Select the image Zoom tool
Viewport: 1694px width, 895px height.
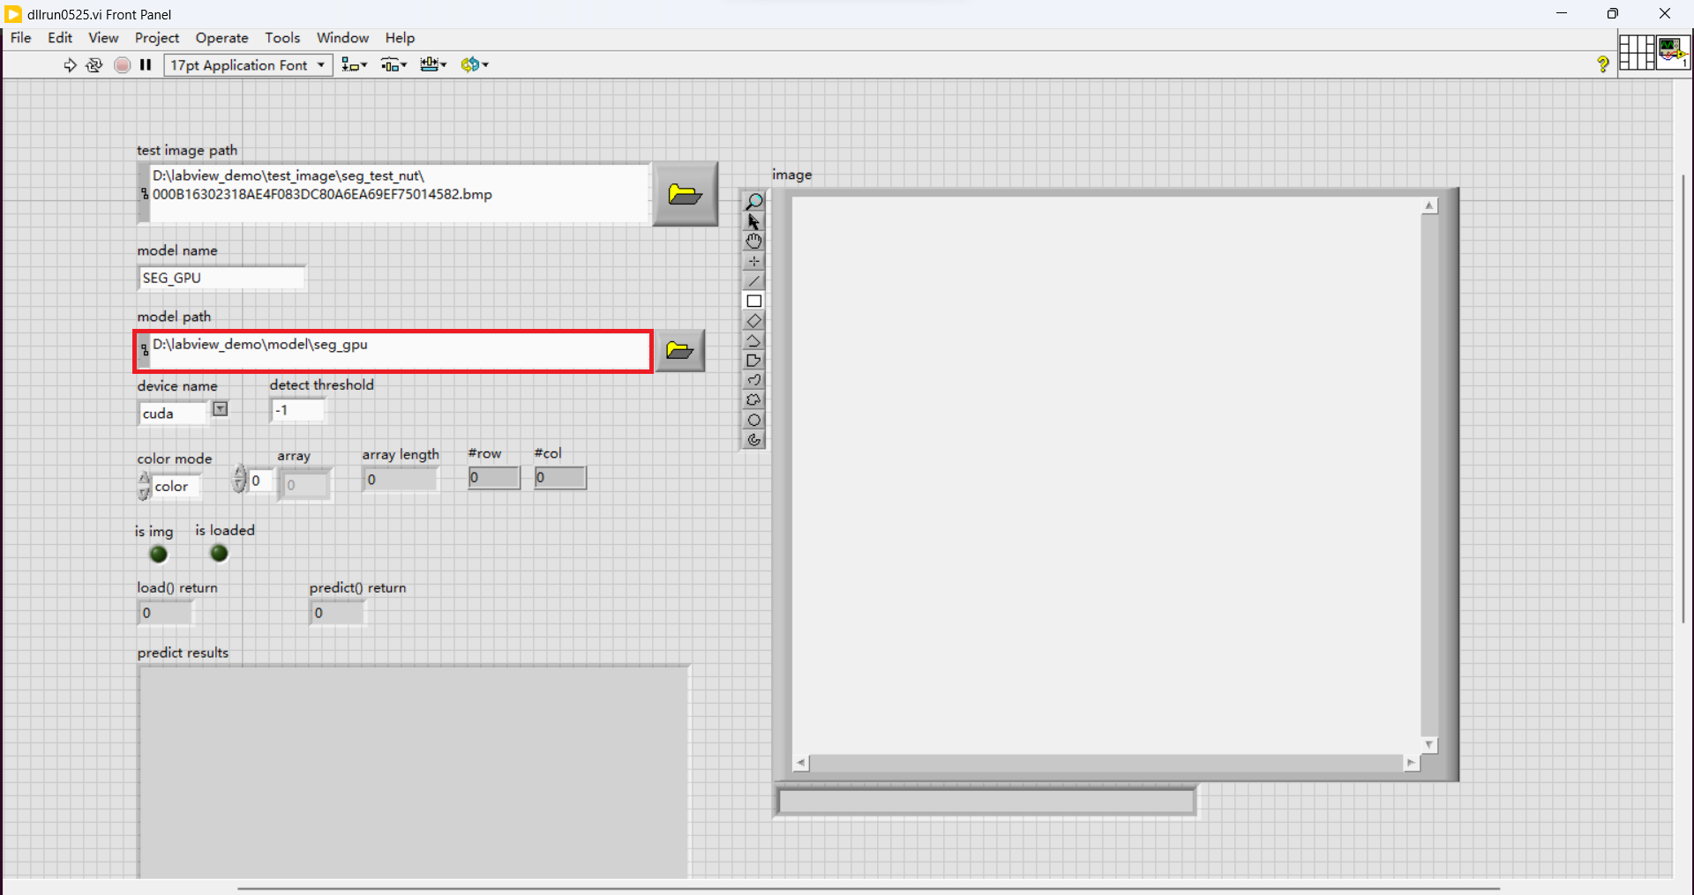point(753,202)
